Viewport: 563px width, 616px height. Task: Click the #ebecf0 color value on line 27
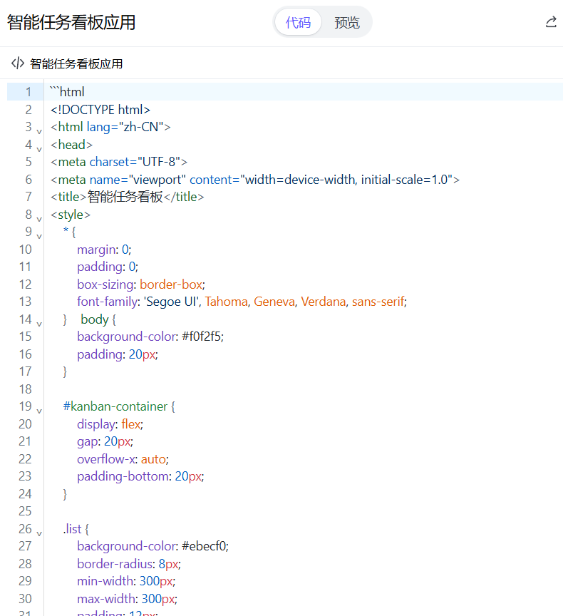pos(204,546)
